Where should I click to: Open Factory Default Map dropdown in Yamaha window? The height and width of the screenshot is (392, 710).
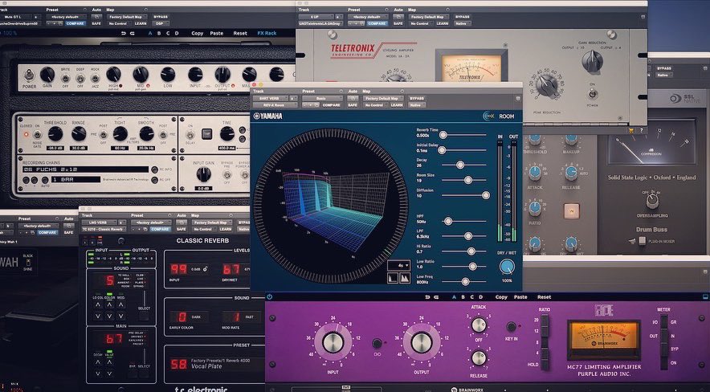383,98
